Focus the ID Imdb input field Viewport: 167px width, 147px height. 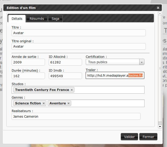(x=65, y=76)
